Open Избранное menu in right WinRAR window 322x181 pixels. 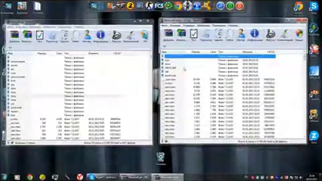tap(203, 26)
